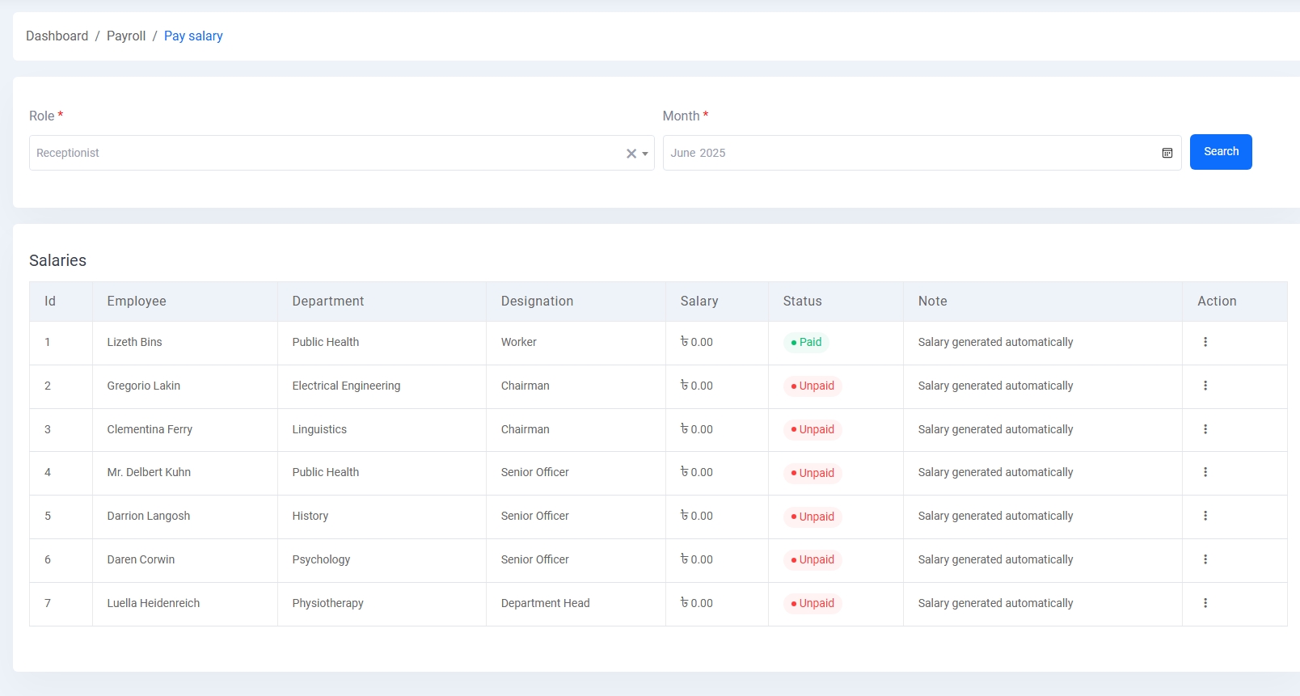The image size is (1300, 696).
Task: Open the month calendar picker icon
Action: coord(1167,153)
